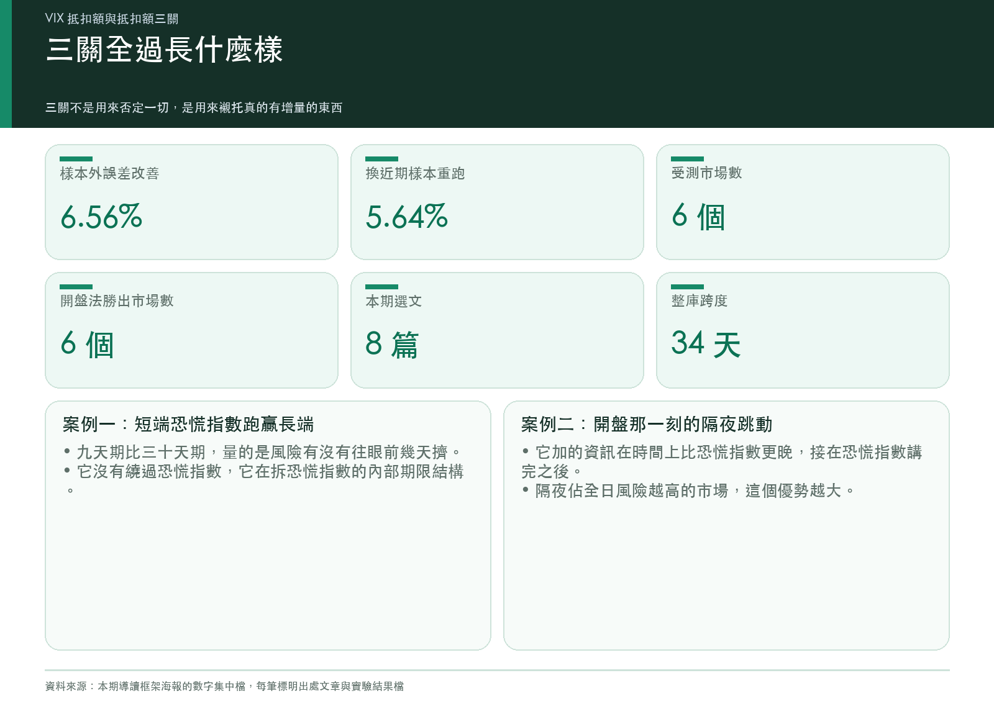Select the 開盤法勝出市場數 card label

pos(117,301)
